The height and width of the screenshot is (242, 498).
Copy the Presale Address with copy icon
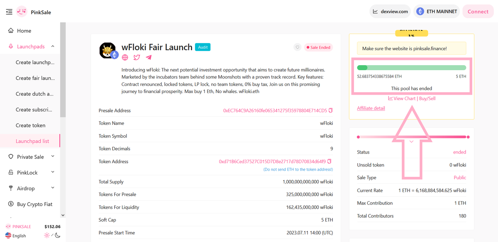(x=331, y=110)
